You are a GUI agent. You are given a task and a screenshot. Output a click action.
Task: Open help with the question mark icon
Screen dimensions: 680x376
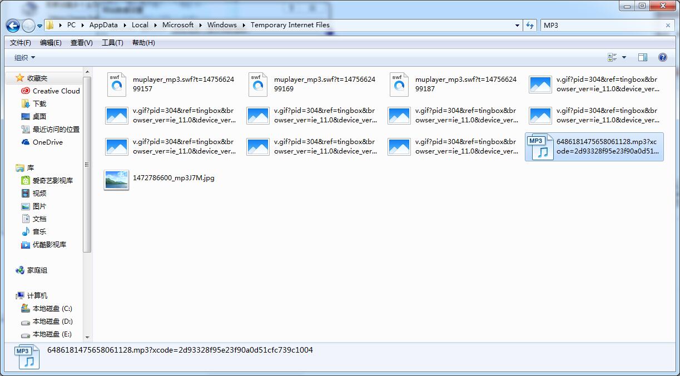662,57
